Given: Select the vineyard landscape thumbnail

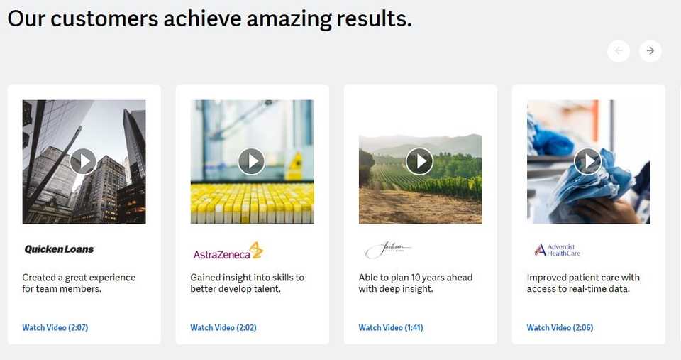Looking at the screenshot, I should tap(421, 179).
